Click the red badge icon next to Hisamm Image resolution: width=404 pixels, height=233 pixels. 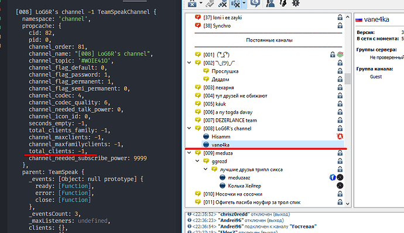click(340, 136)
